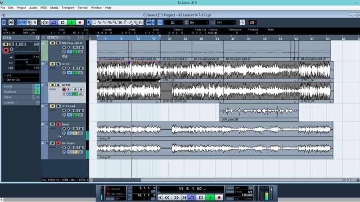Mute the GTR L track
Viewport: 360px width, 202px height.
click(x=52, y=64)
